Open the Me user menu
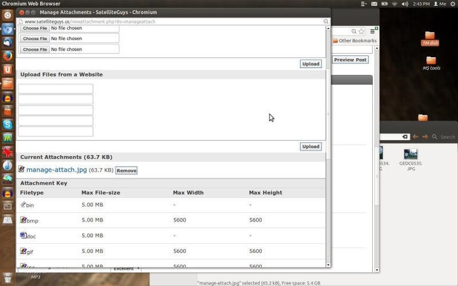This screenshot has height=286, width=458. tap(440, 4)
